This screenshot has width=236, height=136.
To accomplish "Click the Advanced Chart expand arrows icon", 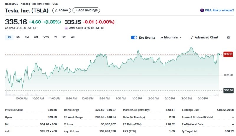I will tap(192, 37).
